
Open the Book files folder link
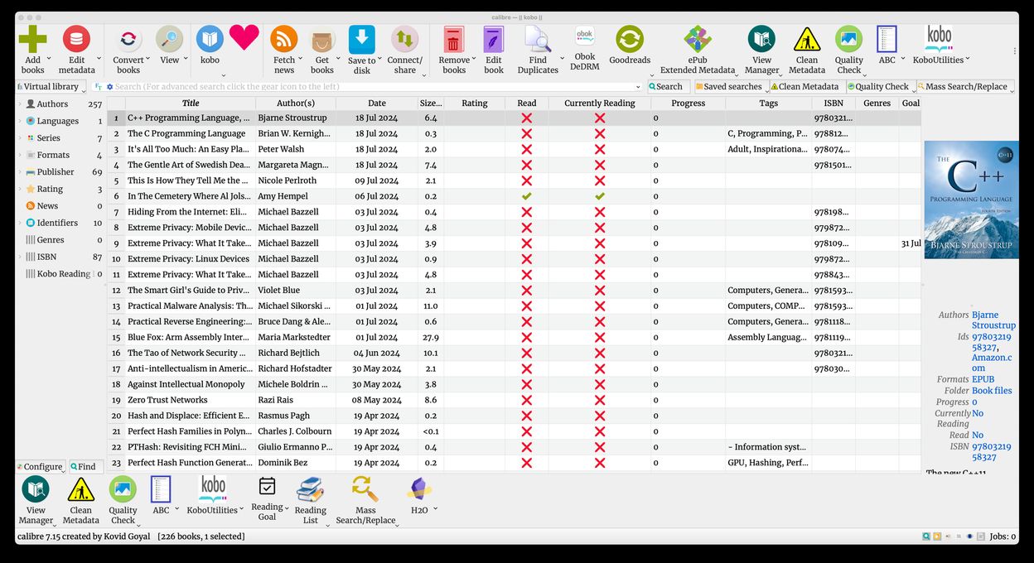992,391
